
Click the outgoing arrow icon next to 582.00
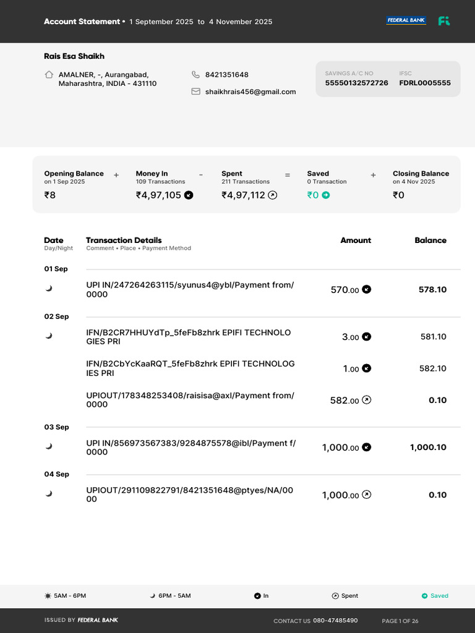point(366,400)
